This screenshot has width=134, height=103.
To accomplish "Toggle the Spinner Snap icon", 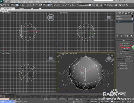I will pos(73,5).
